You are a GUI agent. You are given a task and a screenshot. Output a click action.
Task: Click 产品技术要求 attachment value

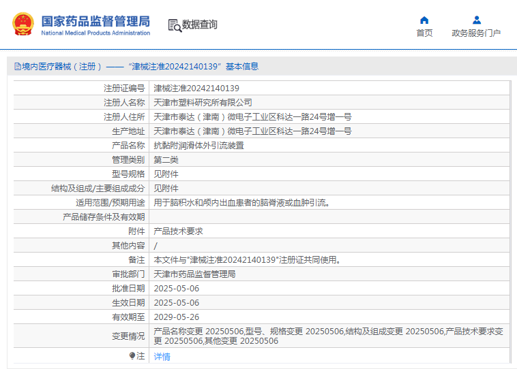point(179,231)
